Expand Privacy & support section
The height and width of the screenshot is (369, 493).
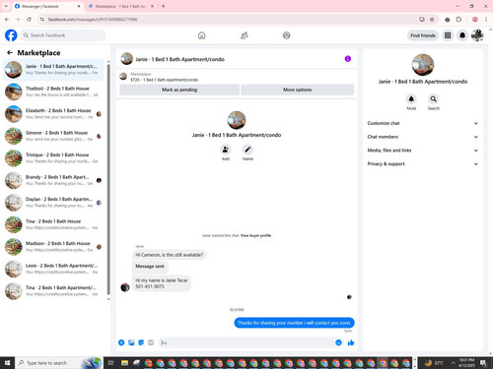(x=423, y=163)
